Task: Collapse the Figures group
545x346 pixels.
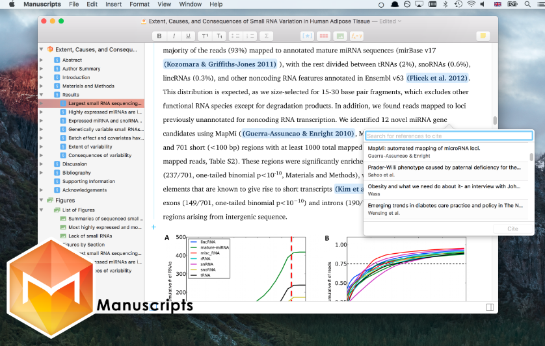Action: click(x=42, y=200)
